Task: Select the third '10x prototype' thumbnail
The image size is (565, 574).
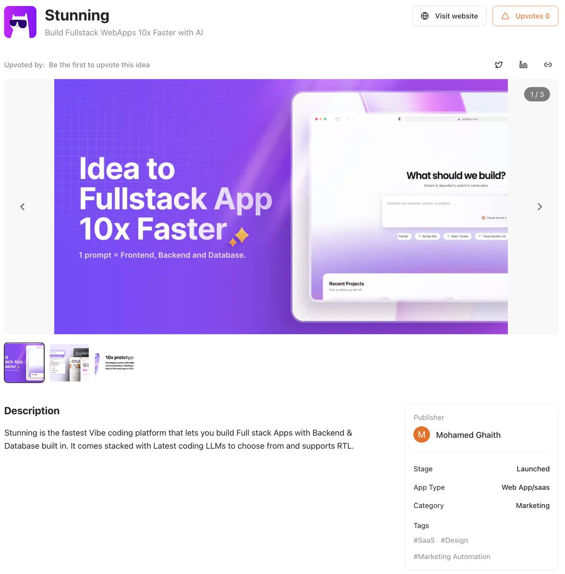Action: (x=114, y=363)
